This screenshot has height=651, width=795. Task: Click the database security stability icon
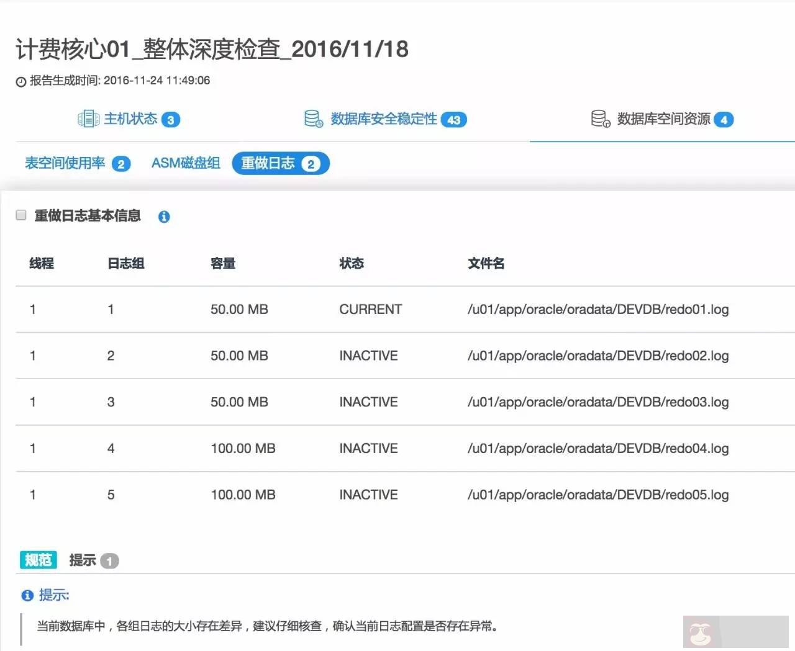click(312, 119)
